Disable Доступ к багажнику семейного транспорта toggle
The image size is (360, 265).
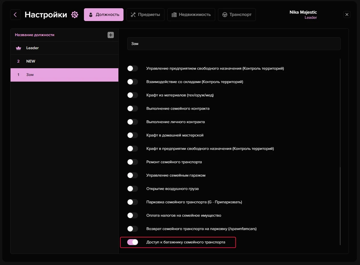133,242
